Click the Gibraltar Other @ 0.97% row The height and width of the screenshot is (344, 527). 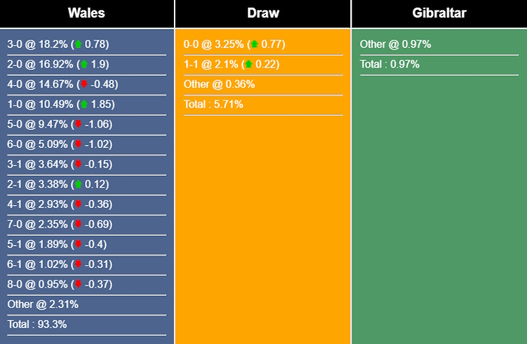pyautogui.click(x=395, y=44)
